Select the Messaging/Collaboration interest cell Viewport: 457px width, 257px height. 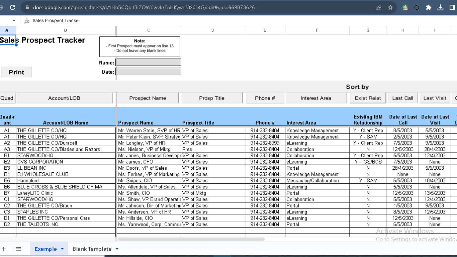coord(317,181)
